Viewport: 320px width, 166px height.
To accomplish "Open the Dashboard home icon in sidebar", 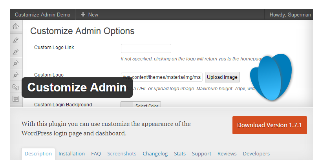I will tap(16, 26).
